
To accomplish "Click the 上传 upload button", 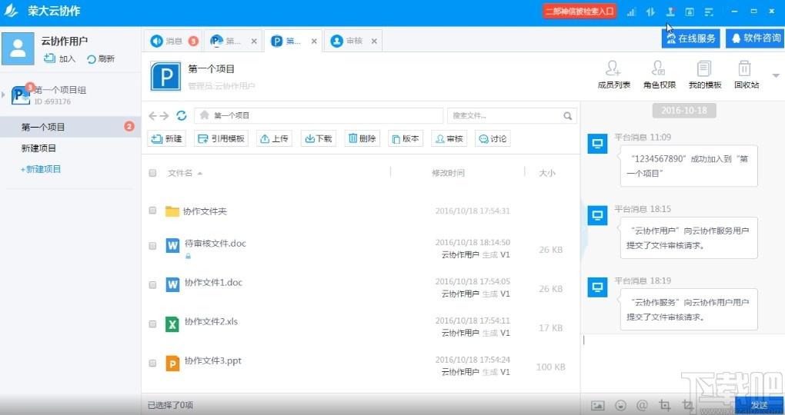I will click(274, 139).
